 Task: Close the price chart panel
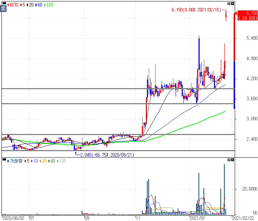tap(233, 4)
